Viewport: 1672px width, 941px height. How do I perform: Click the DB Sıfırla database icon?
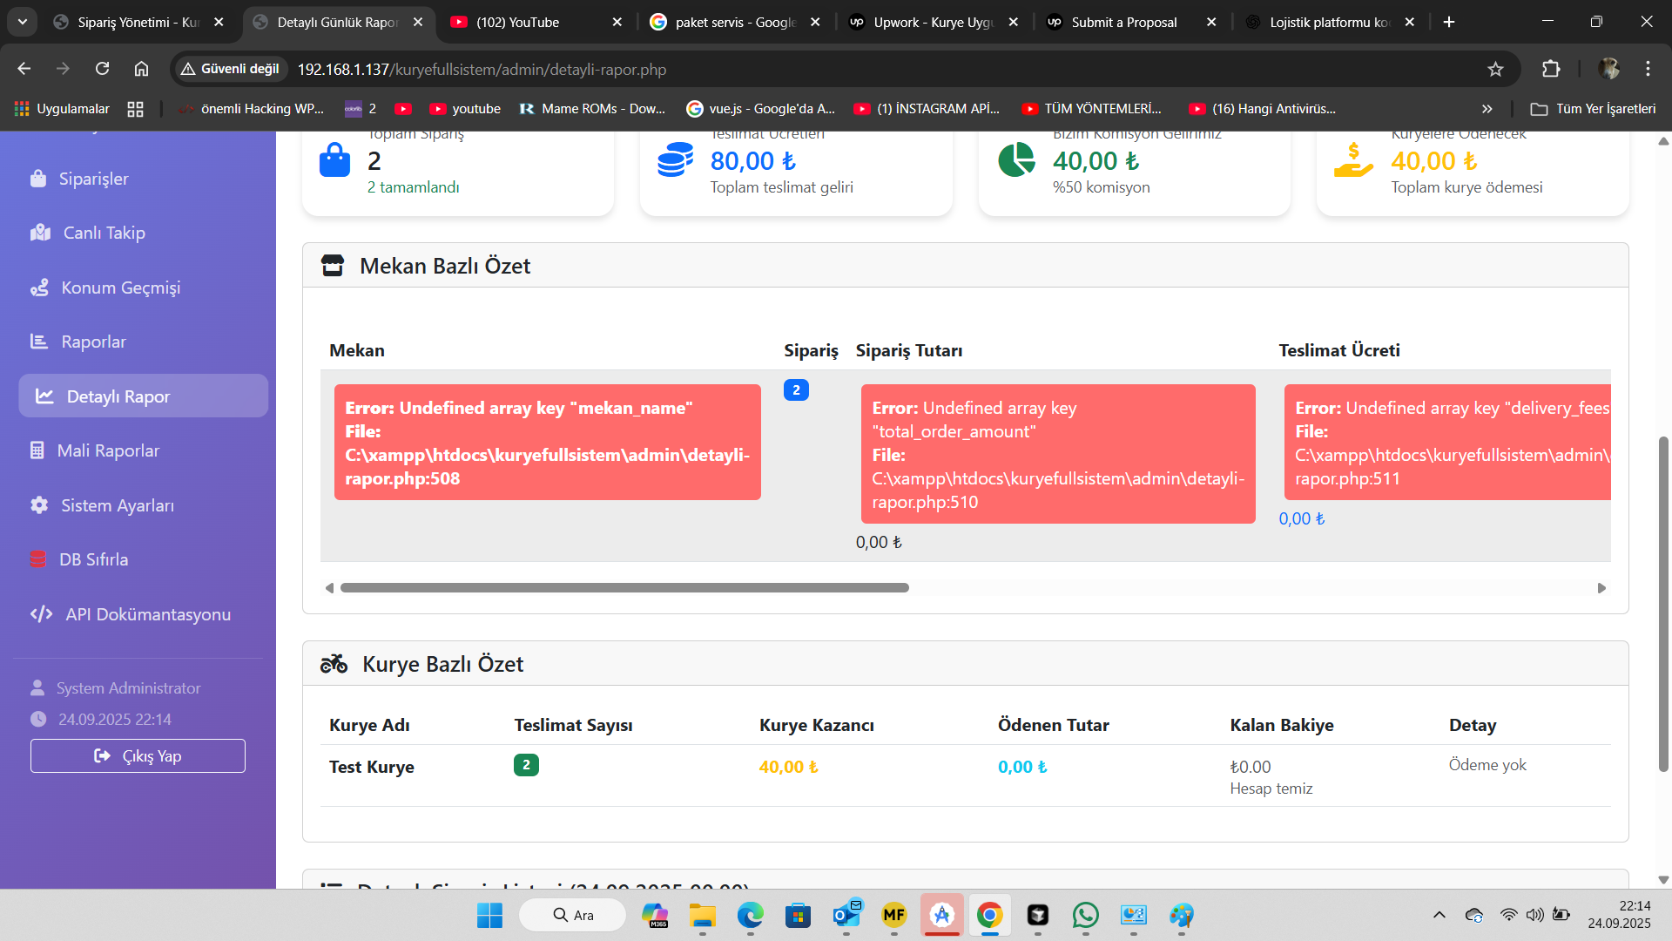tap(37, 559)
